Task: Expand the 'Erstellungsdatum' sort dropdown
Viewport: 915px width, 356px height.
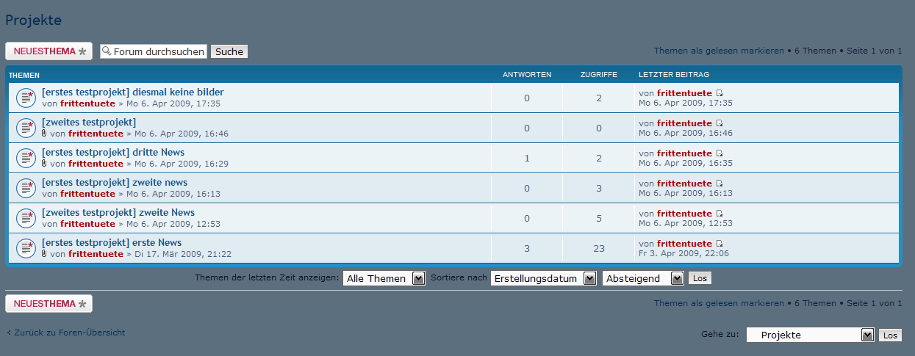Action: tap(543, 278)
